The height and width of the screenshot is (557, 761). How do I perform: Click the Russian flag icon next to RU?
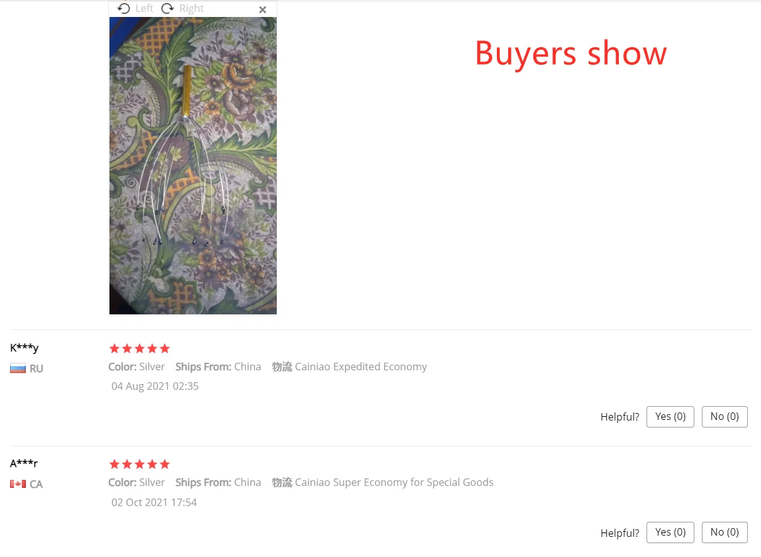(x=18, y=368)
